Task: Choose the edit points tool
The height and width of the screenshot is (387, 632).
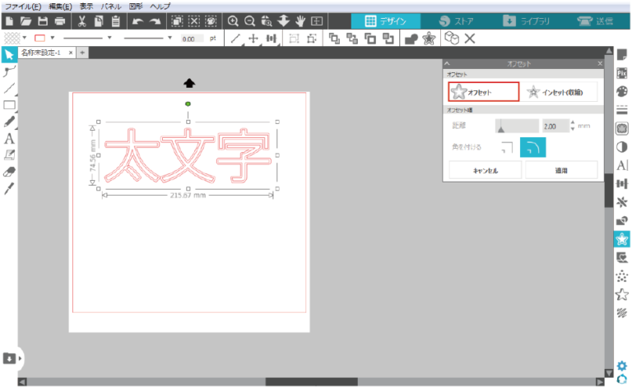Action: 9,71
